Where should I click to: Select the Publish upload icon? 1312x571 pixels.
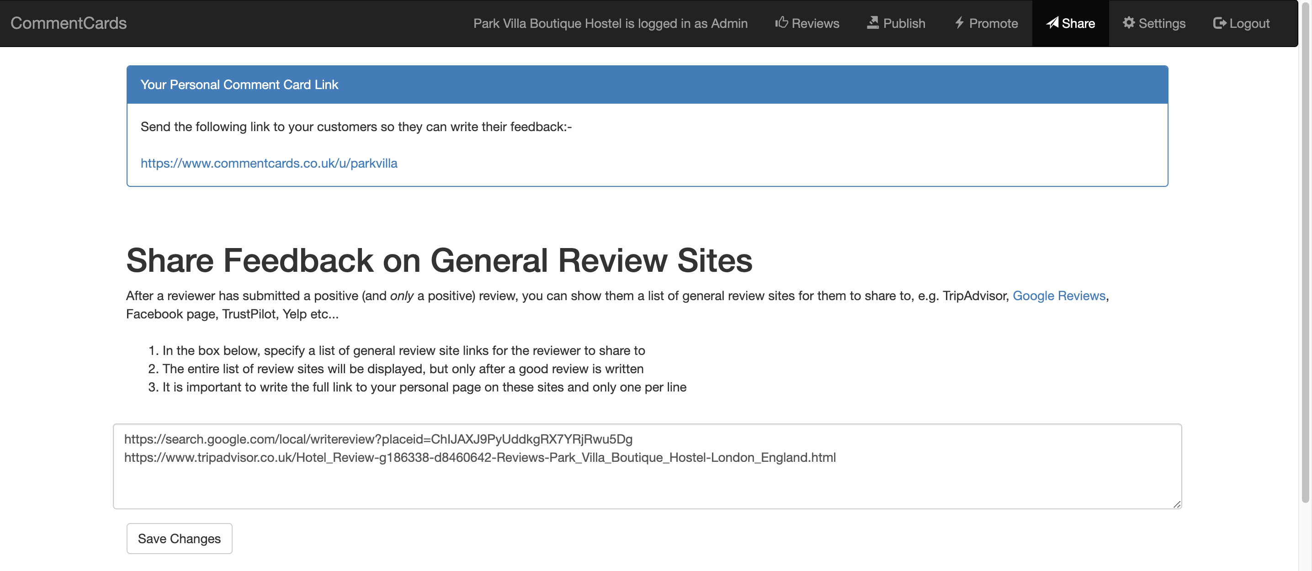[872, 21]
